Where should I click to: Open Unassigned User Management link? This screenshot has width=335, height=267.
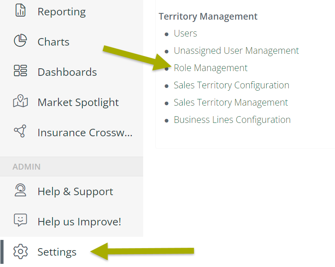(236, 51)
